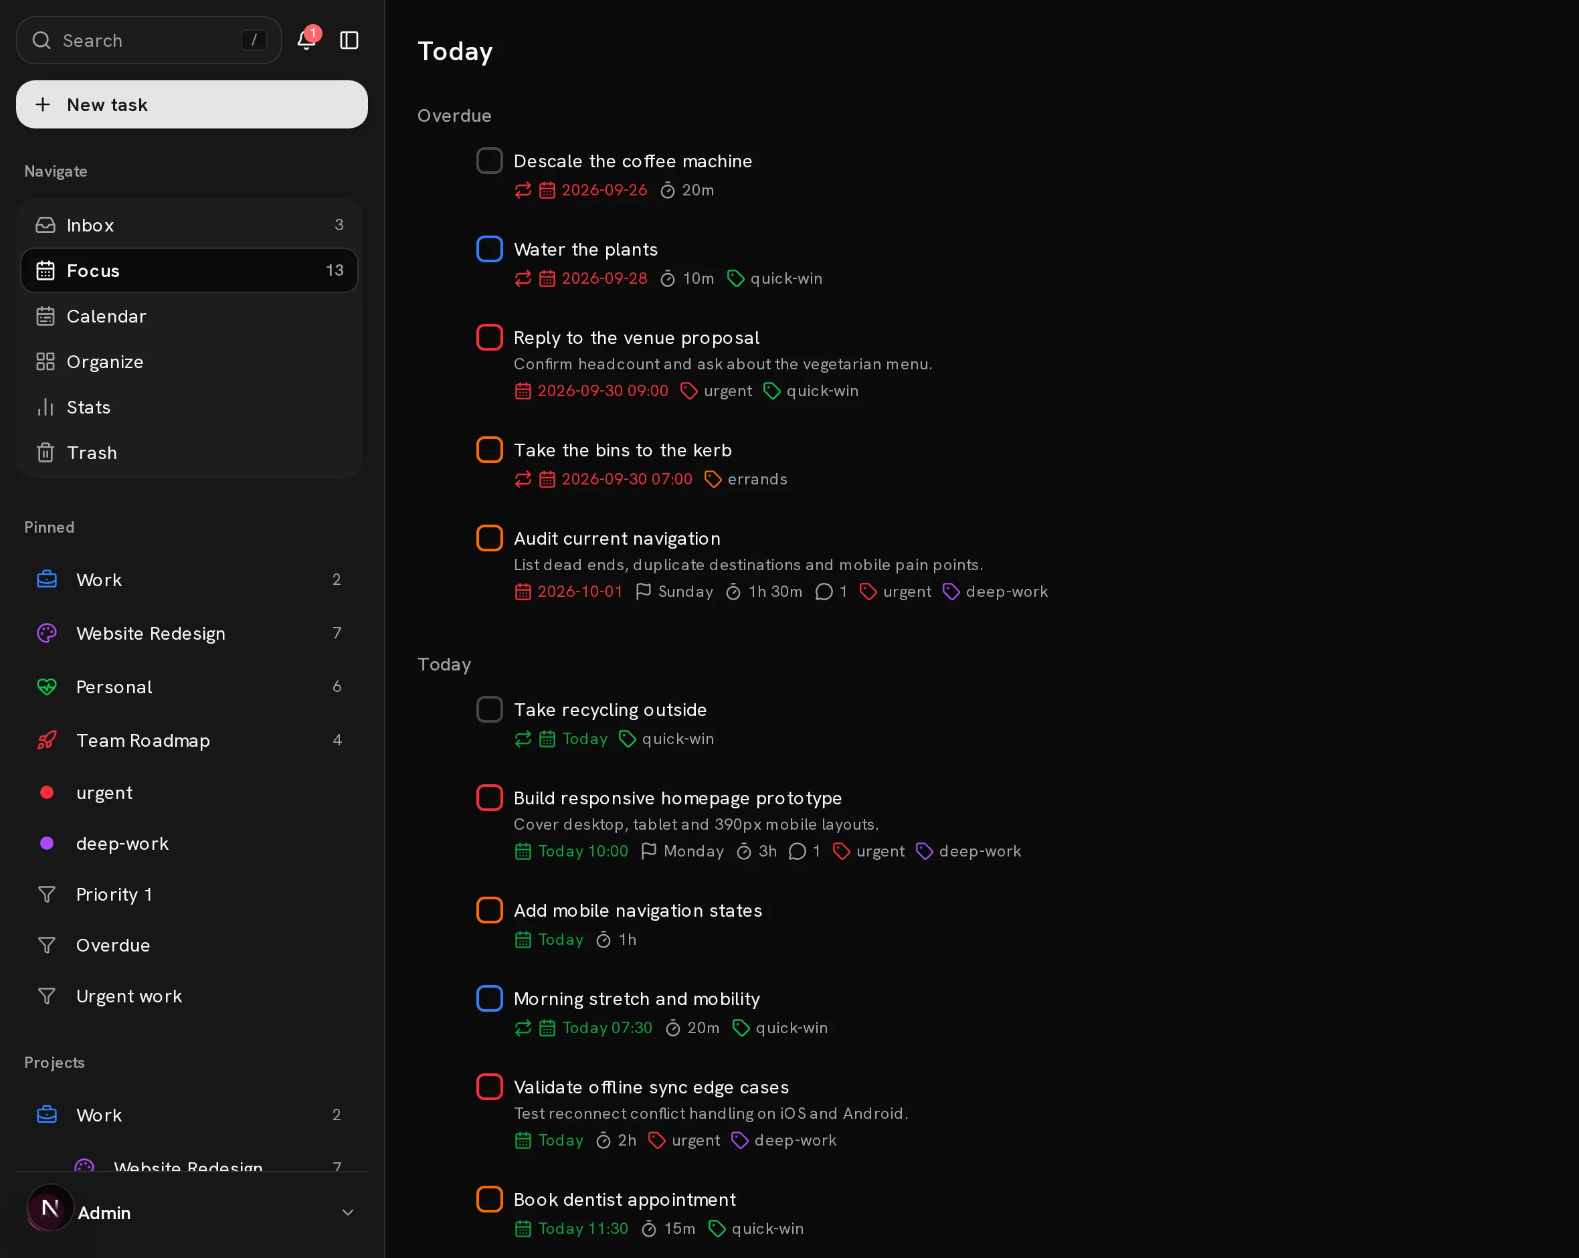Image resolution: width=1579 pixels, height=1258 pixels.
Task: Check Add mobile navigation states
Action: (489, 910)
